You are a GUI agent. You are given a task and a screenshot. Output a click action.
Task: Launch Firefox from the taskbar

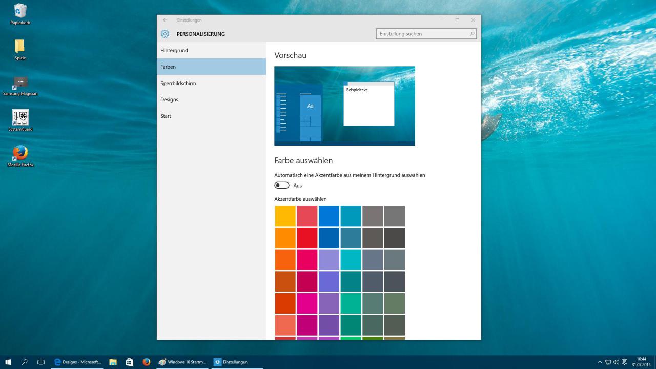[147, 362]
